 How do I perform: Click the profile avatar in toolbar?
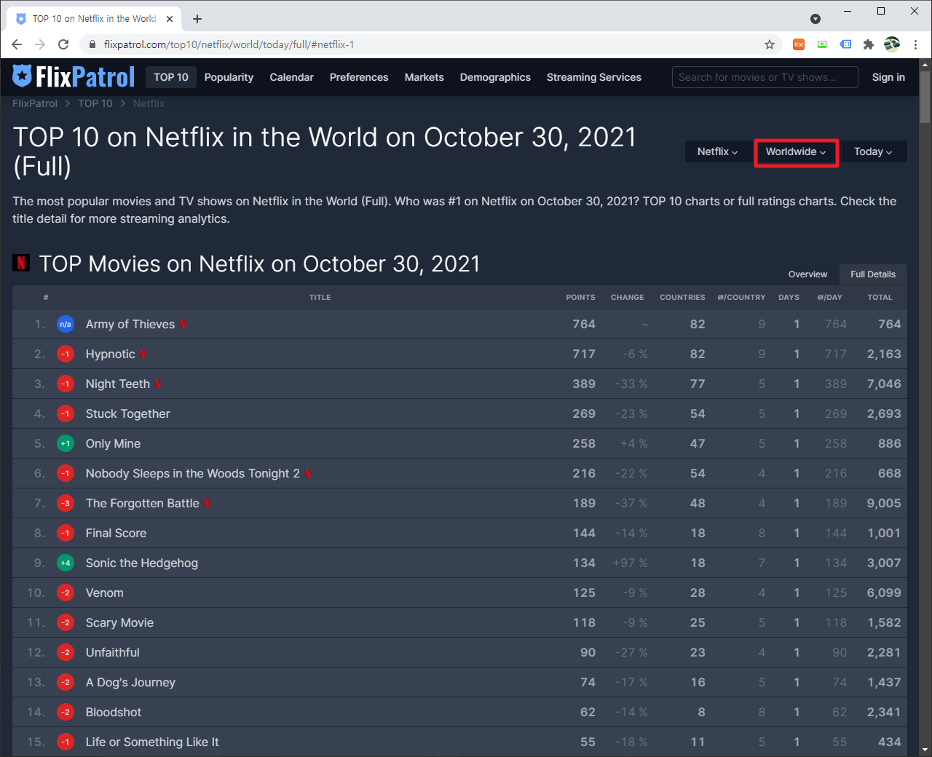click(x=892, y=44)
